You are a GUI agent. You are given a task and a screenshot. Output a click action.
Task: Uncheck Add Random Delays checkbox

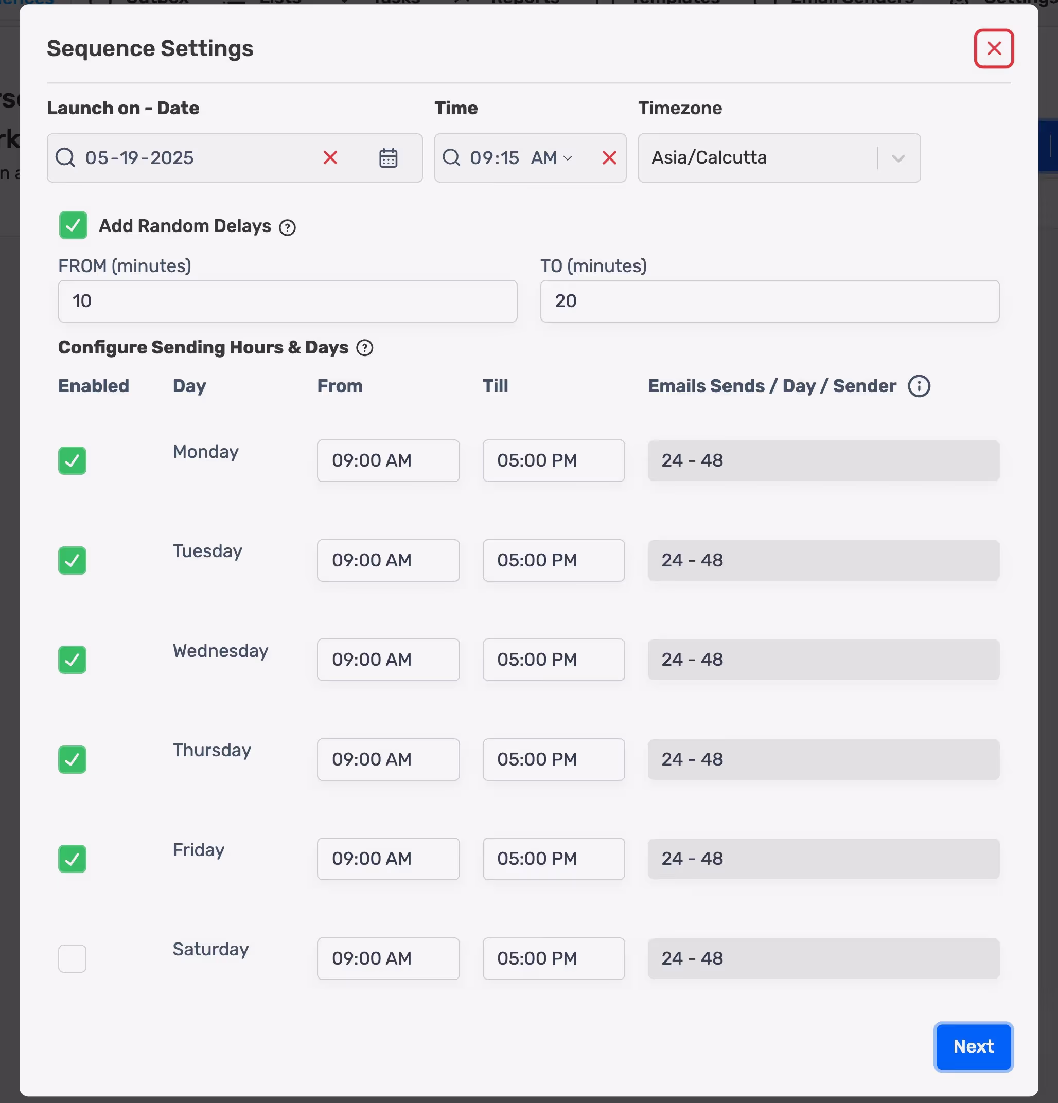[x=73, y=226]
